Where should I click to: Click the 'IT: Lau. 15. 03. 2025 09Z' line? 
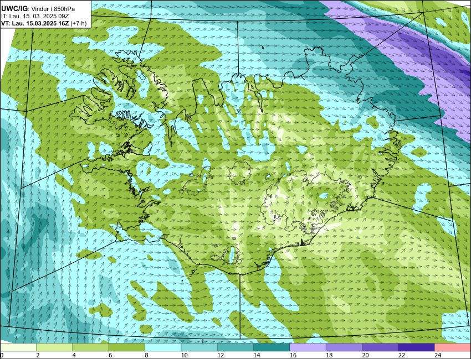[34, 16]
